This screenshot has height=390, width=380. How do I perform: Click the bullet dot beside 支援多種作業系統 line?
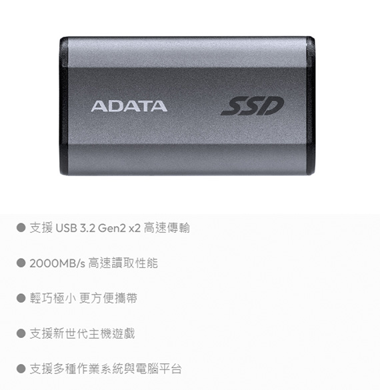(21, 369)
